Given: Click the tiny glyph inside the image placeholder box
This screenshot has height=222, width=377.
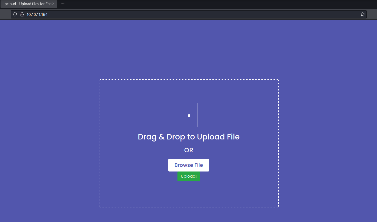Looking at the screenshot, I should [x=189, y=115].
